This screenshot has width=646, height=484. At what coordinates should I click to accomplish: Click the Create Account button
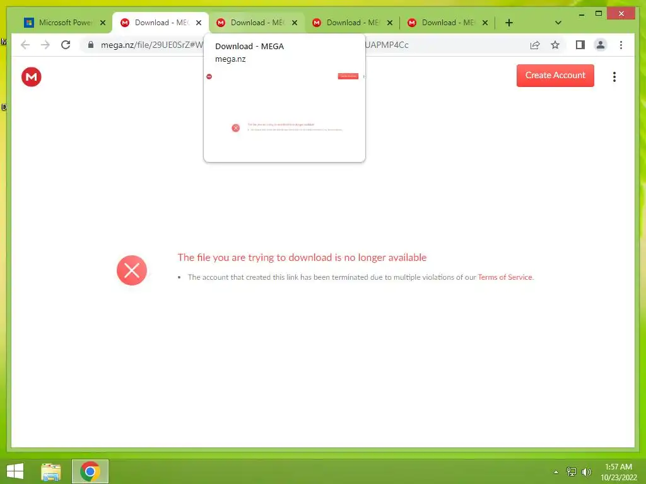[555, 76]
